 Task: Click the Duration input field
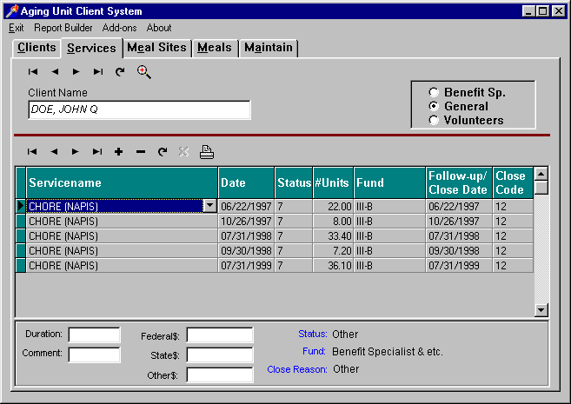[95, 334]
